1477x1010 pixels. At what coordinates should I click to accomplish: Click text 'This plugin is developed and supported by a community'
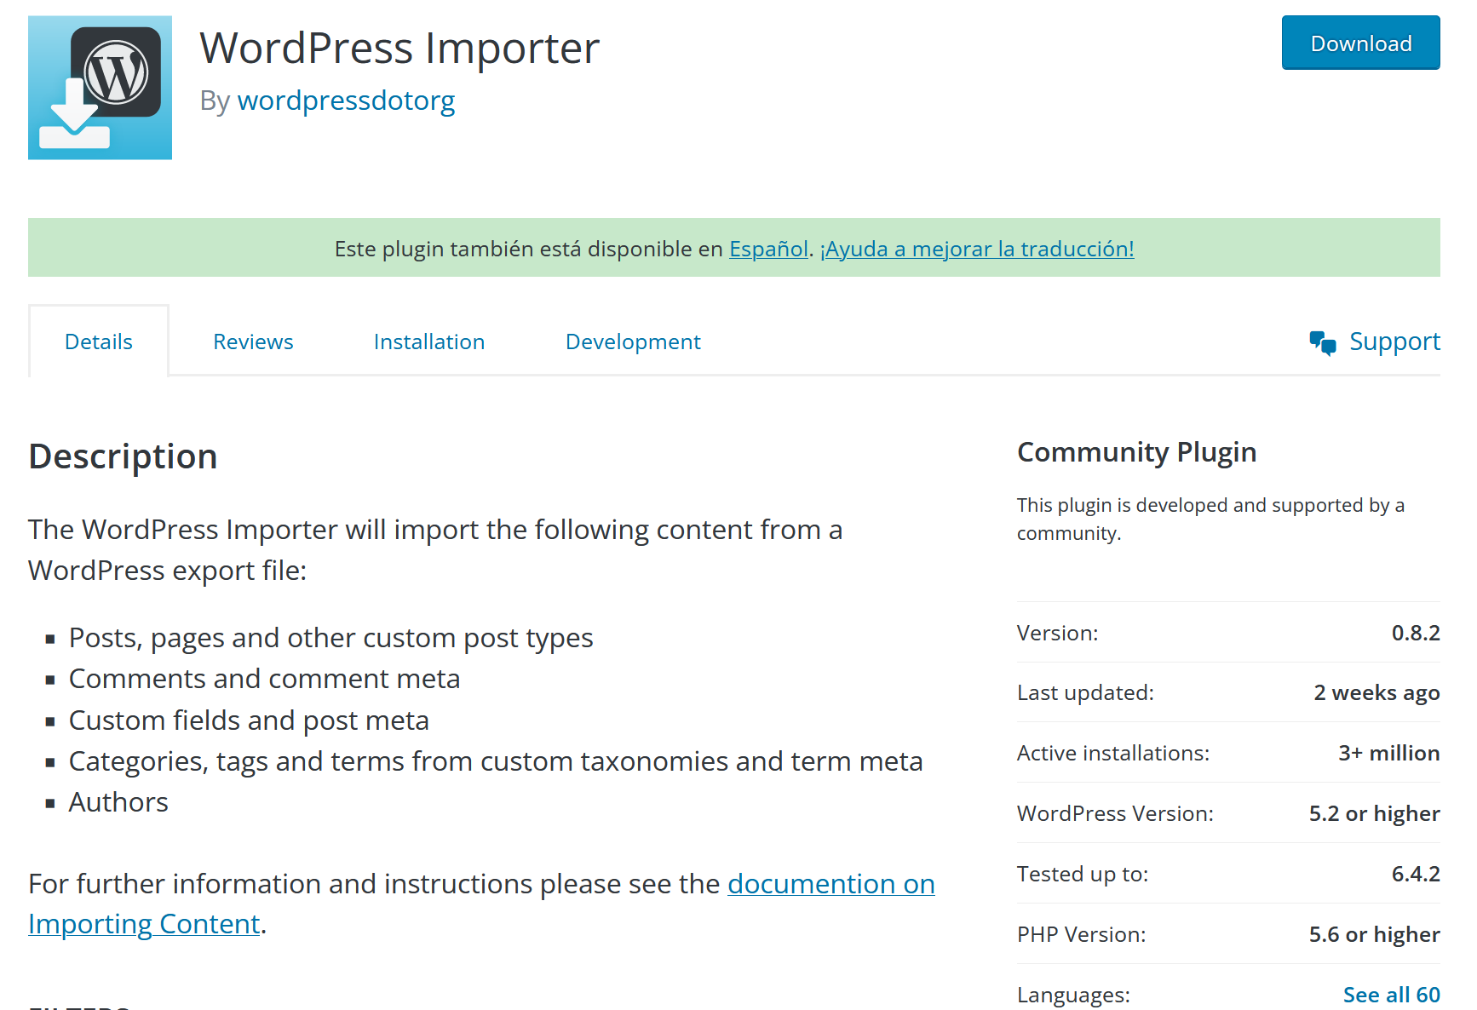click(1210, 519)
